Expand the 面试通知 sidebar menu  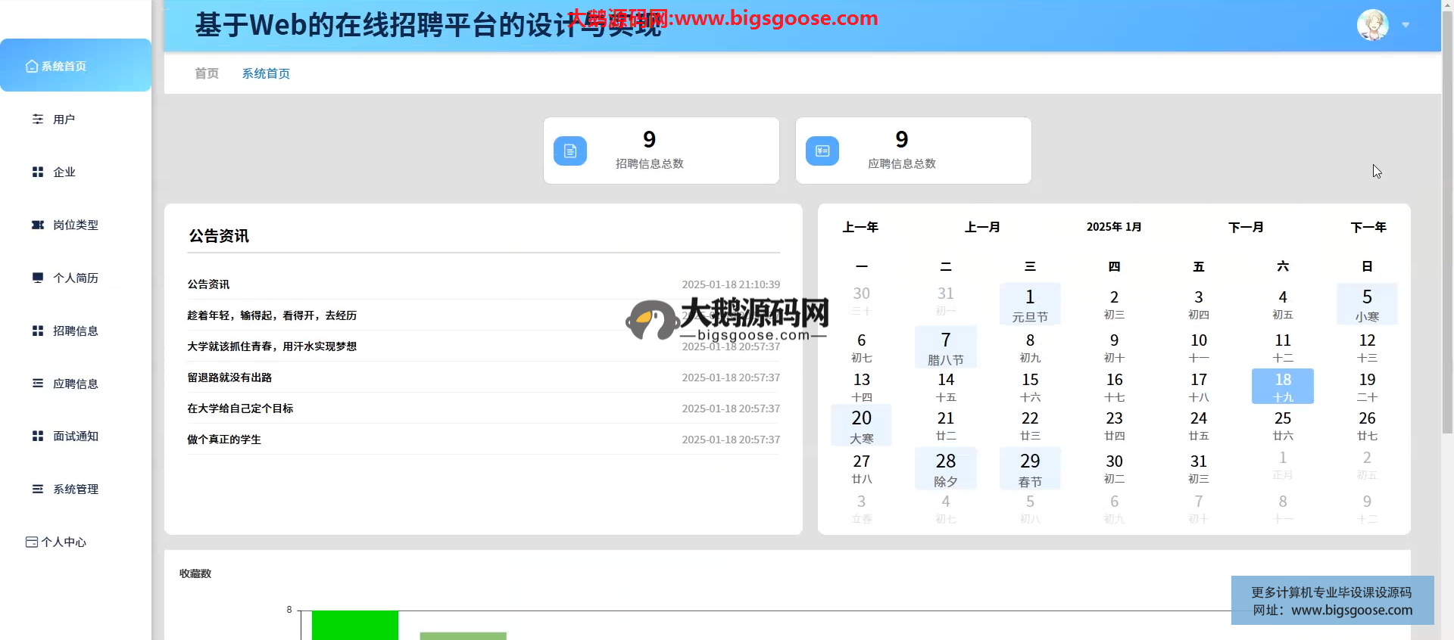point(75,437)
